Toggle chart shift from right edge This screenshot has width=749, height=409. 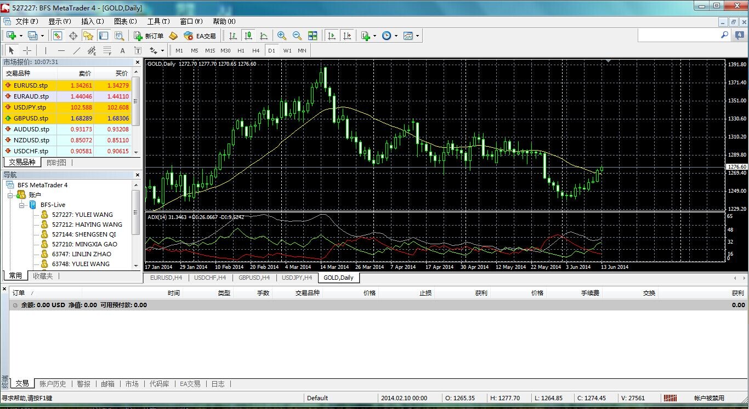pyautogui.click(x=347, y=36)
